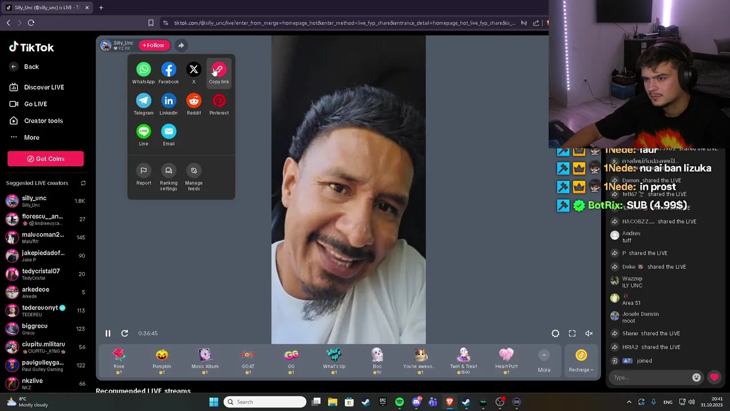730x411 pixels.
Task: Pause the live stream playback
Action: pyautogui.click(x=108, y=333)
